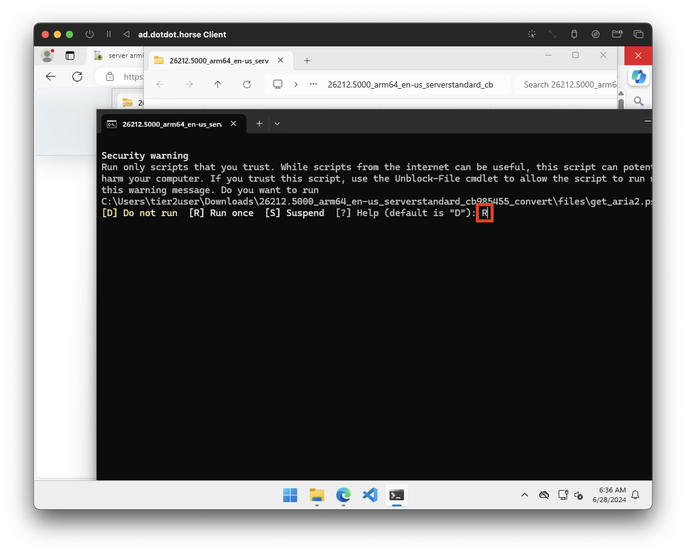Click the Terminal icon in taskbar
The width and height of the screenshot is (686, 554).
[397, 495]
